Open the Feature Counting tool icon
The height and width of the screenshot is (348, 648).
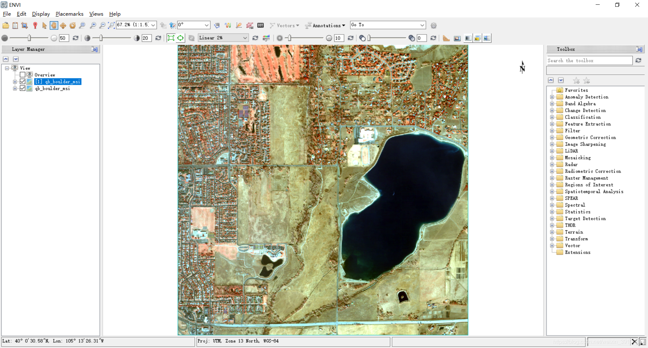tap(261, 25)
